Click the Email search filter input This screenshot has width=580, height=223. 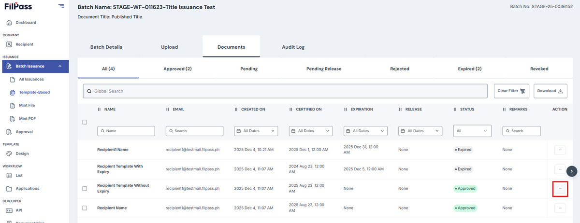[195, 131]
